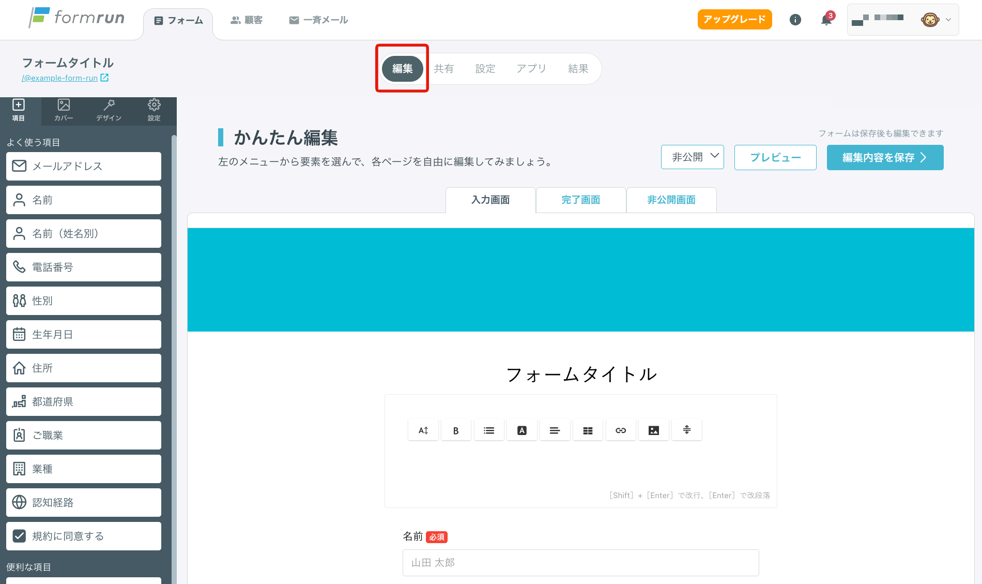Screen dimensions: 982x584
Task: Select the 結果 mode tab
Action: pos(578,68)
